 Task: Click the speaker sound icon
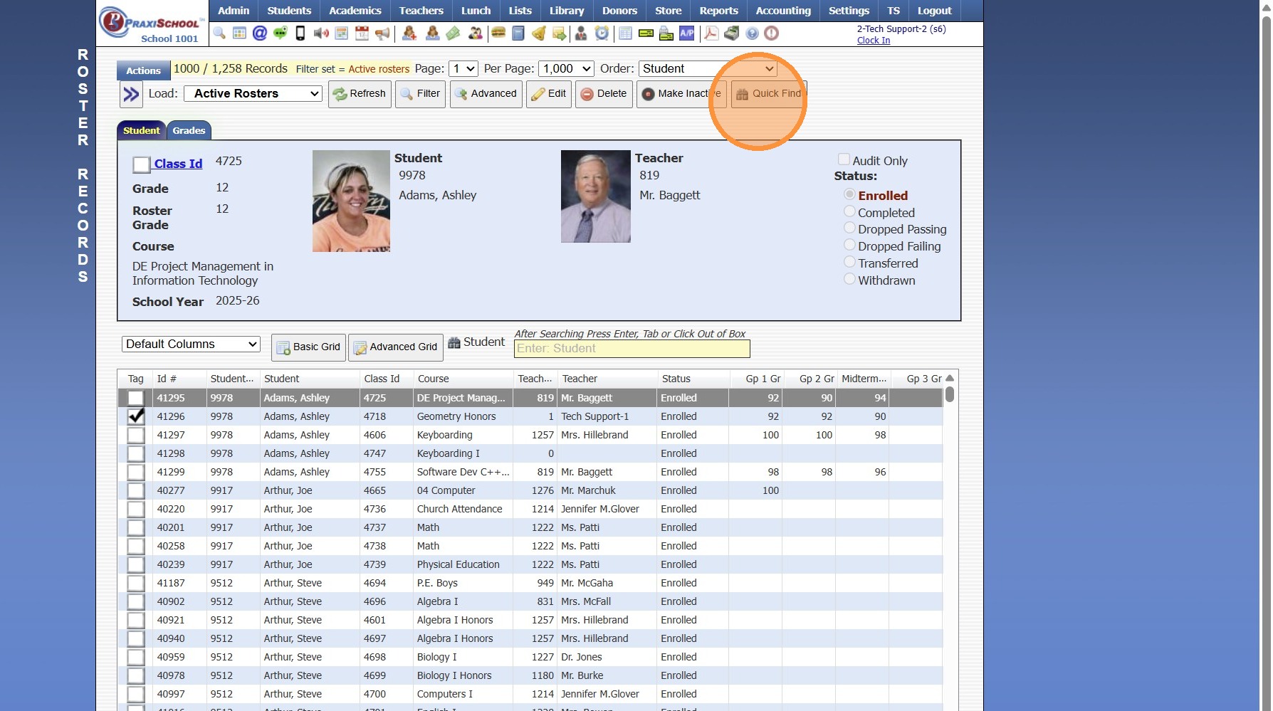pyautogui.click(x=321, y=33)
